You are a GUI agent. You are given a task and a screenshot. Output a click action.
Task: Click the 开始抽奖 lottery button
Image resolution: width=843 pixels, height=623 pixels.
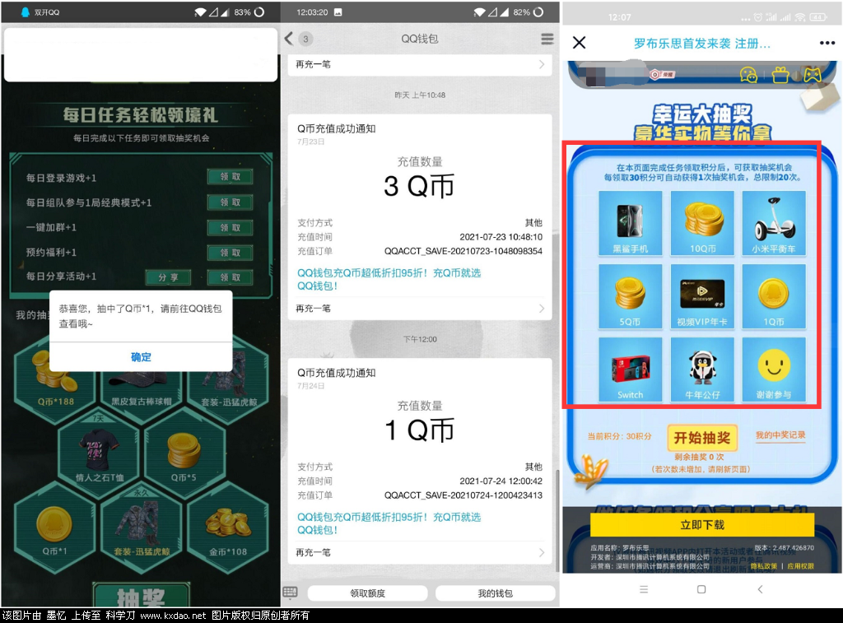point(702,438)
